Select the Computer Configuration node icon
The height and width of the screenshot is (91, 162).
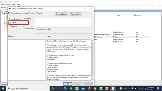[5, 14]
